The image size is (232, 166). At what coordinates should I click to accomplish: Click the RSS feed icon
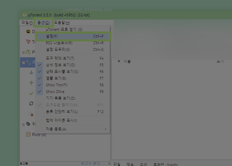pos(29,134)
